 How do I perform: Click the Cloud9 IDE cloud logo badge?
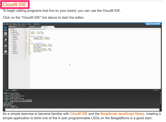click(x=153, y=24)
